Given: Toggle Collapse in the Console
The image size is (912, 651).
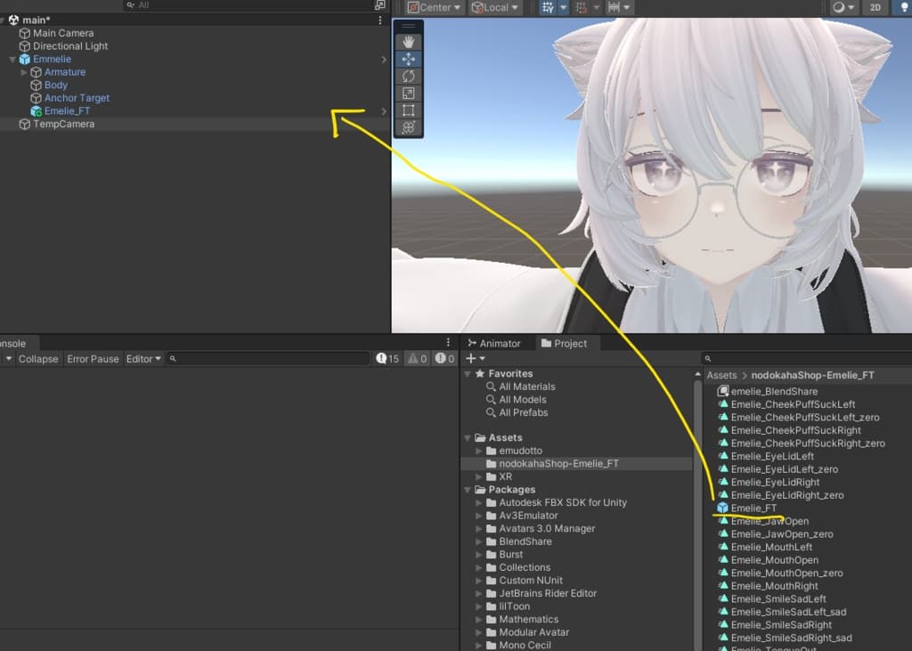Looking at the screenshot, I should click(38, 359).
